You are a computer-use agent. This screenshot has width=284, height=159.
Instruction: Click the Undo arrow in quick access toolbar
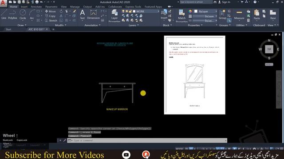click(41, 2)
